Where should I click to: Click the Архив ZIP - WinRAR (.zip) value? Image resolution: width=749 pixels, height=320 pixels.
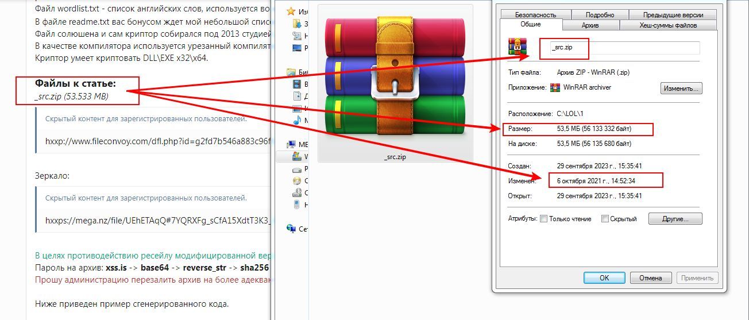[x=593, y=73]
